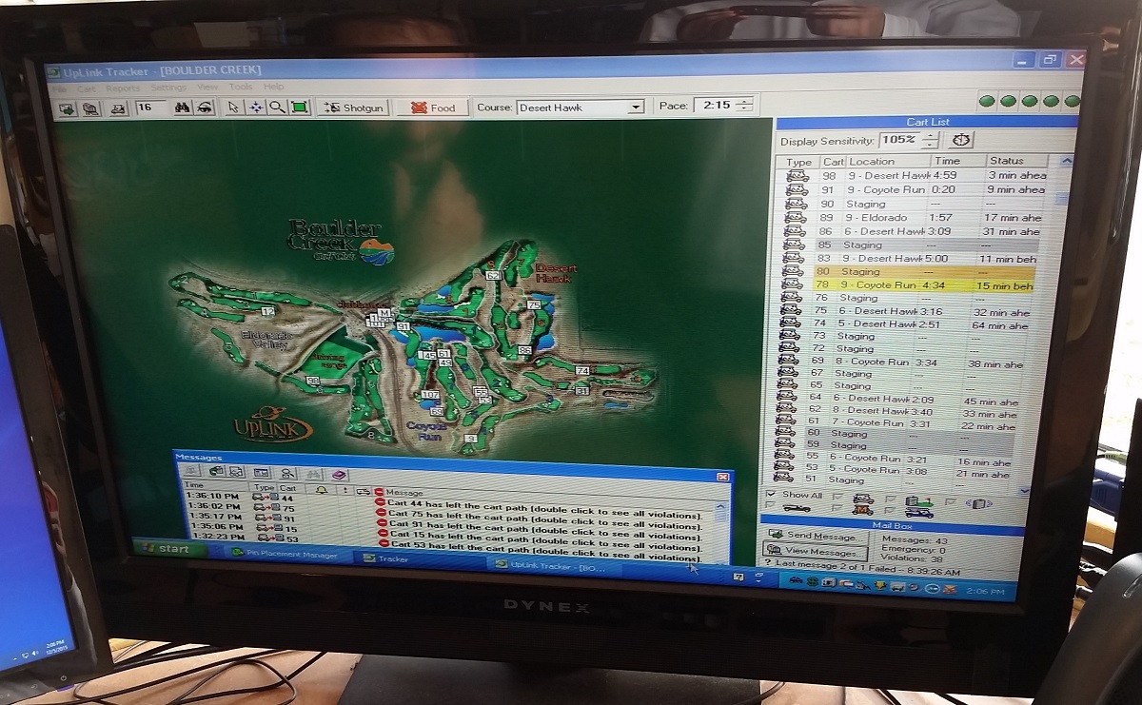Toggle the checkbox beside the golf cart filter icon
The width and height of the screenshot is (1142, 705).
838,496
